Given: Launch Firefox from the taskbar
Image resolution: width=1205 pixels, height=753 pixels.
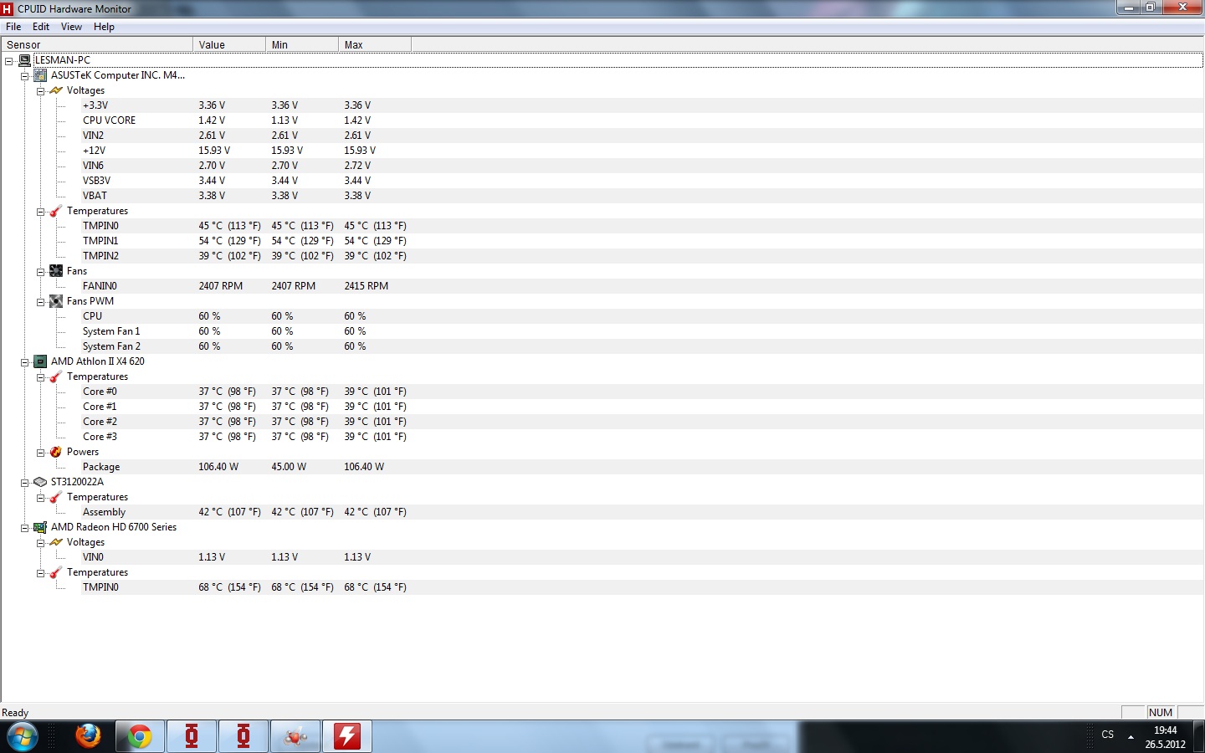Looking at the screenshot, I should point(87,736).
